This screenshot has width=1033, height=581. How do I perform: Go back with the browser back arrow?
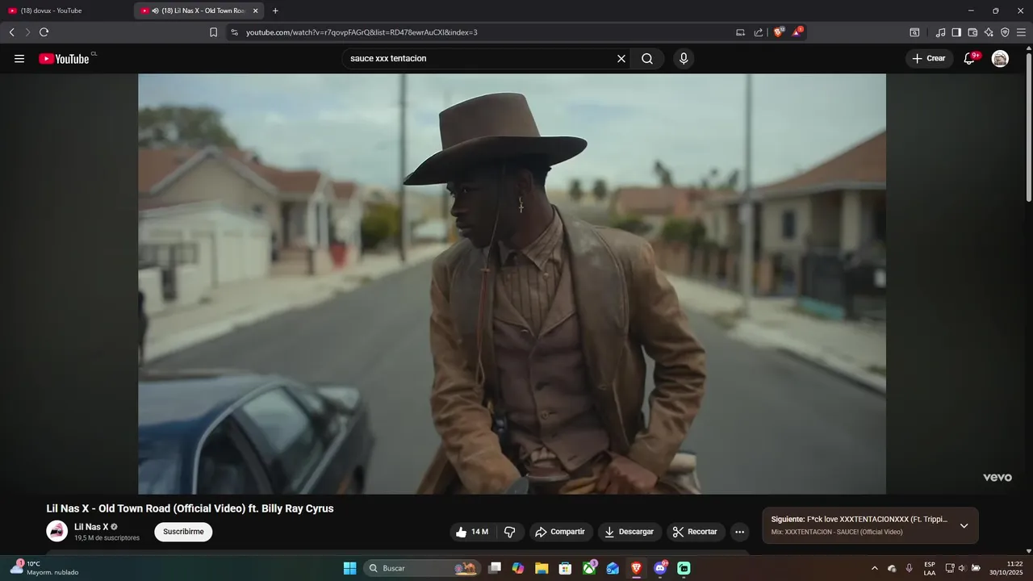tap(12, 32)
